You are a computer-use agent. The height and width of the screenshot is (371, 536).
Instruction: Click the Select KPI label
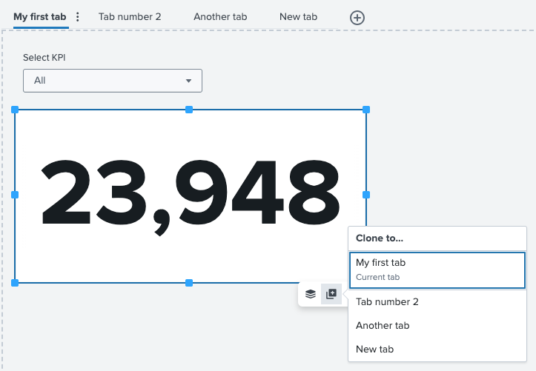coord(44,57)
